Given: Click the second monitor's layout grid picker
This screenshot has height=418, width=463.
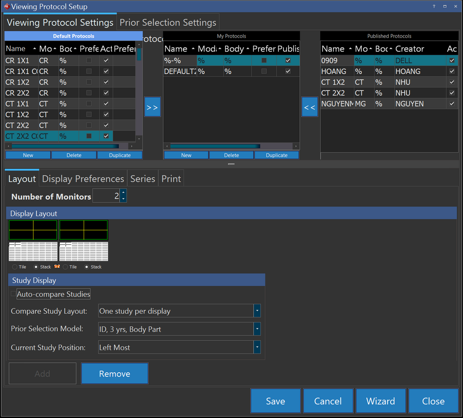Looking at the screenshot, I should coord(84,252).
